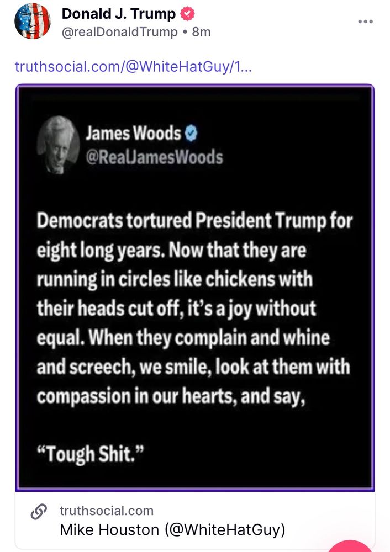
Task: Click the @RealJamesWoods handle in the image
Action: [x=154, y=157]
